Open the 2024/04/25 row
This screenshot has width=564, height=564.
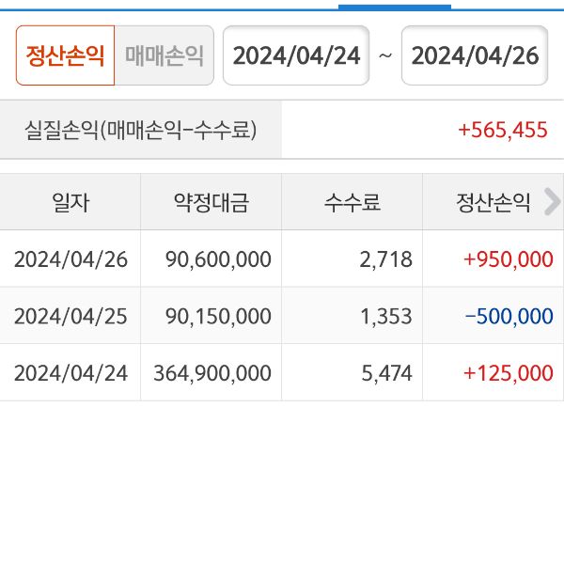70,316
